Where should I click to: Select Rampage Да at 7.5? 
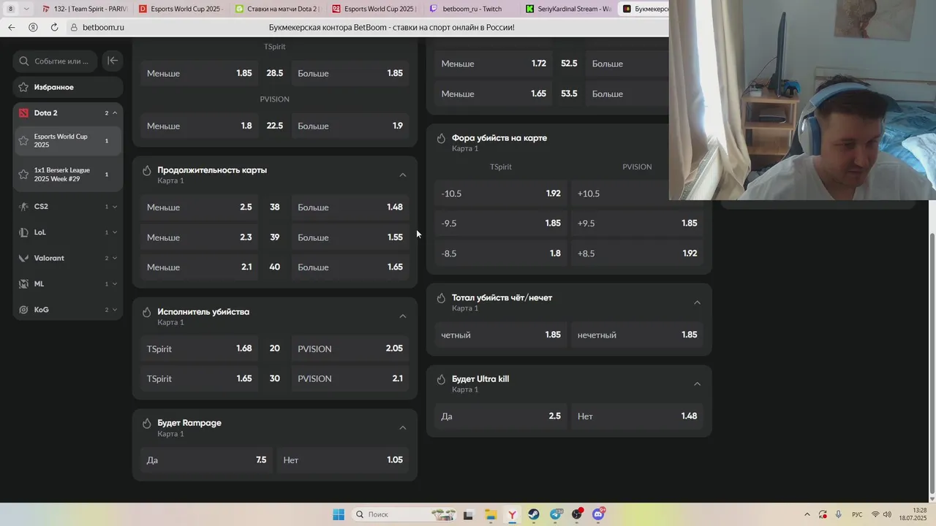click(x=206, y=460)
